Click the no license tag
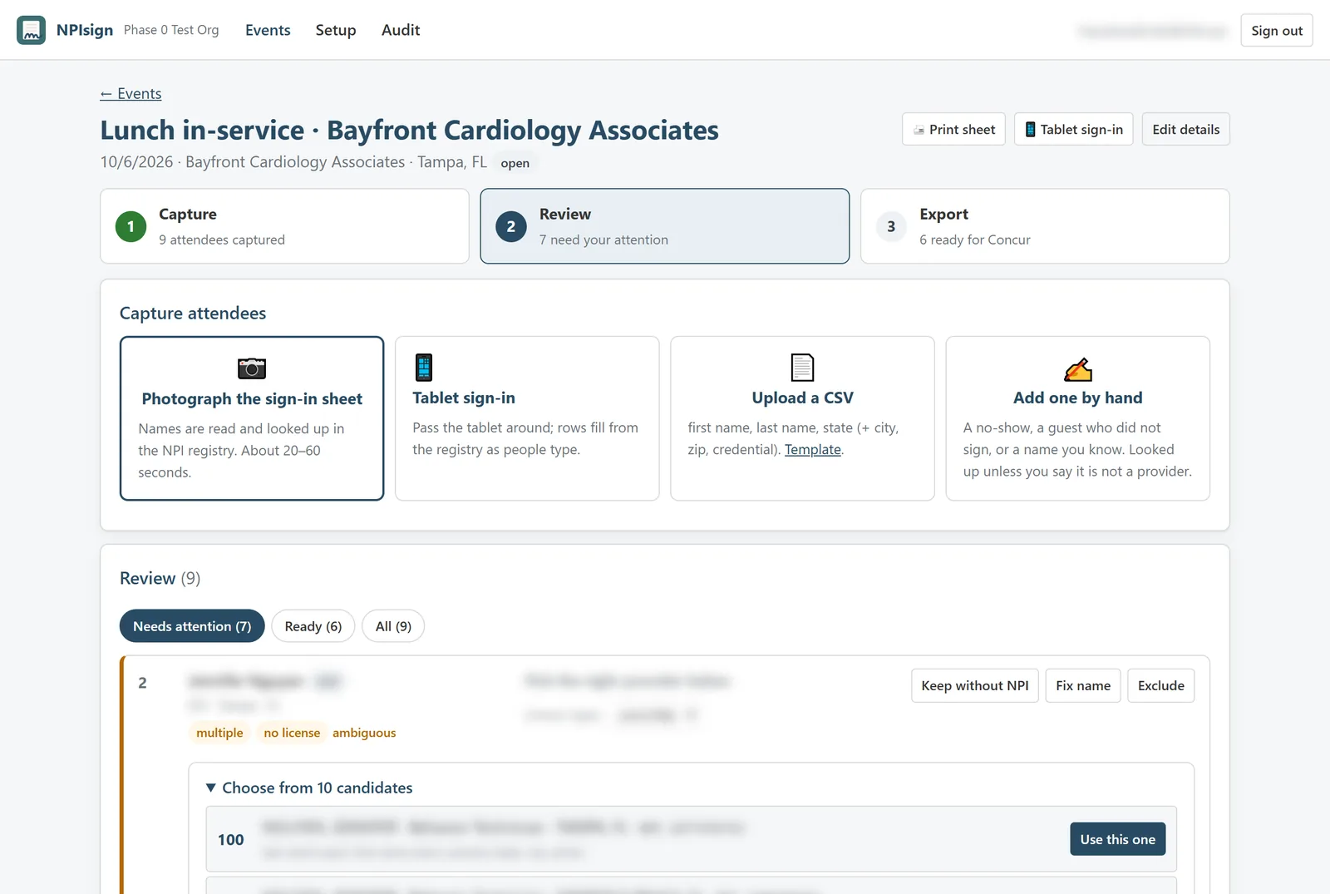Image resolution: width=1330 pixels, height=894 pixels. pos(292,733)
